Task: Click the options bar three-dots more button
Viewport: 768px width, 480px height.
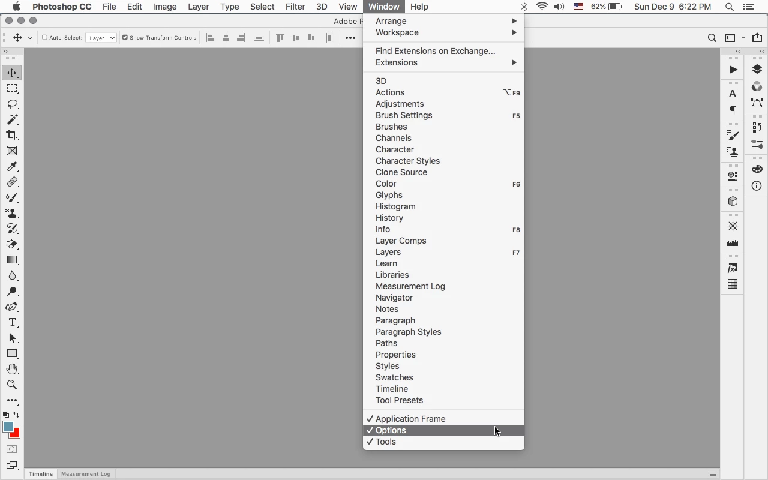Action: click(350, 38)
